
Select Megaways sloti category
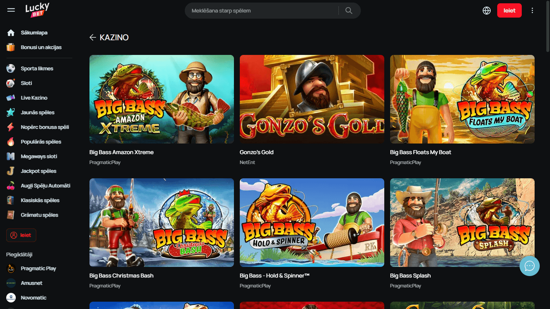pyautogui.click(x=39, y=156)
